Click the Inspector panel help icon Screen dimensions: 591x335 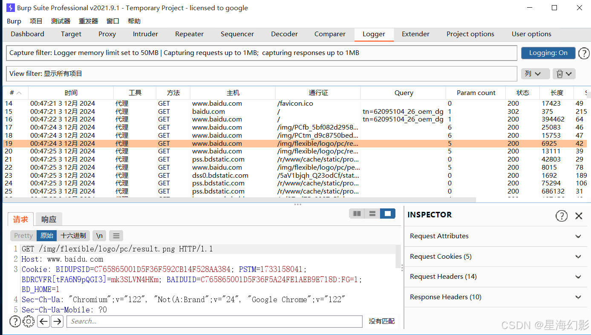(x=562, y=216)
